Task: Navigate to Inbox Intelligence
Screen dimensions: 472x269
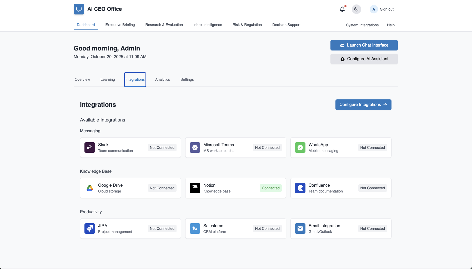Action: click(208, 25)
